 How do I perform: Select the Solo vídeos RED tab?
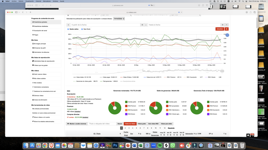pos(153,124)
